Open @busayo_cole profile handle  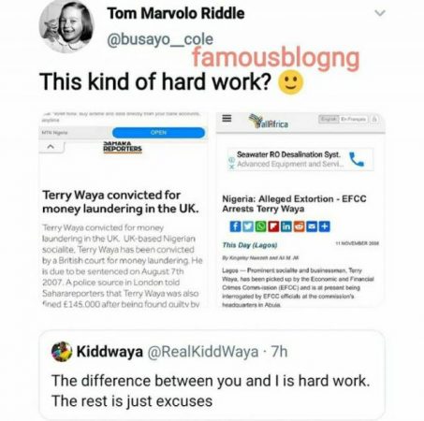click(x=160, y=39)
